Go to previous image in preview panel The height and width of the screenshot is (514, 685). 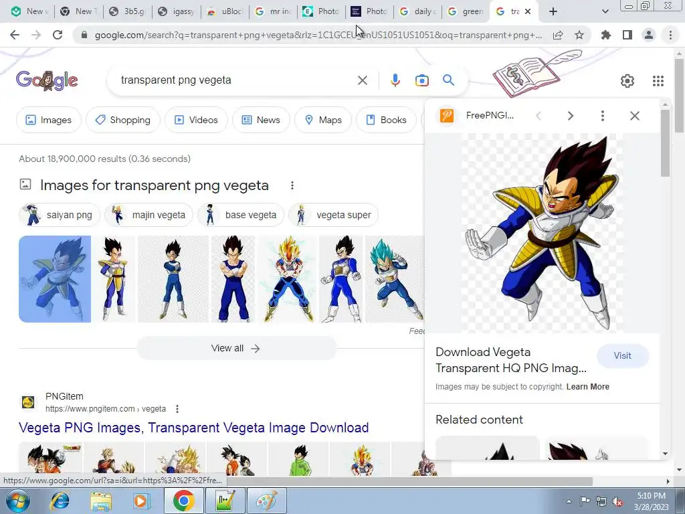539,116
